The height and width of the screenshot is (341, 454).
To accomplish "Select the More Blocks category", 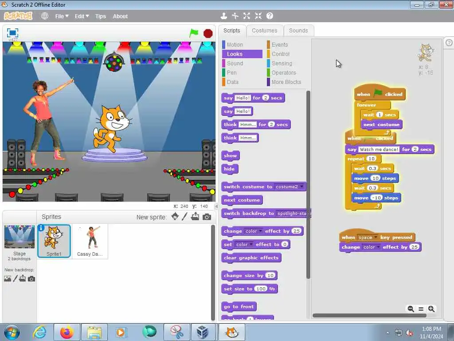I will click(x=287, y=82).
